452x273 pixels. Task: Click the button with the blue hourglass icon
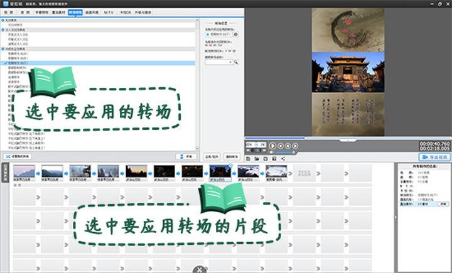(x=186, y=156)
